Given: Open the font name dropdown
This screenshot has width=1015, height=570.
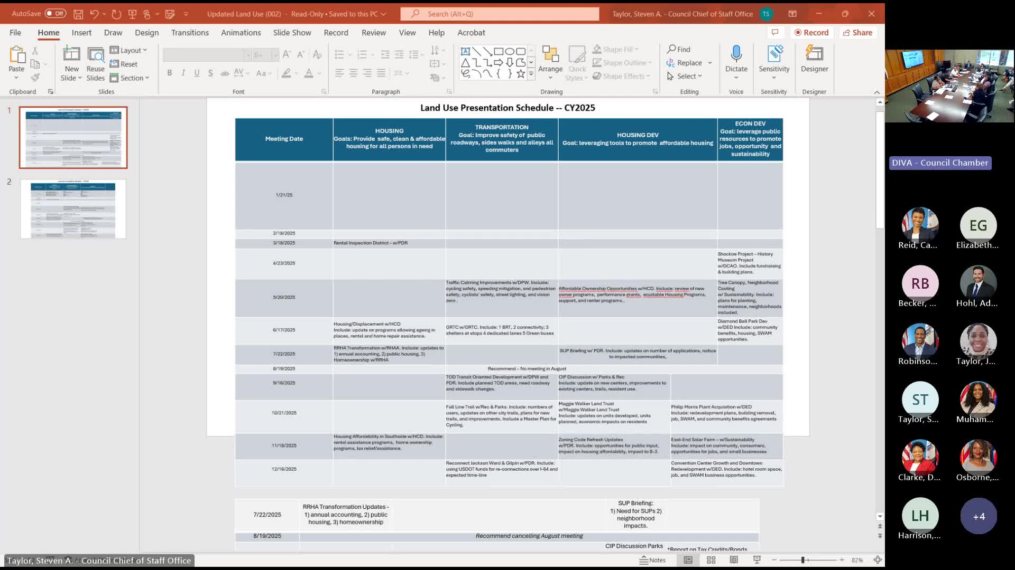Looking at the screenshot, I should pyautogui.click(x=248, y=55).
